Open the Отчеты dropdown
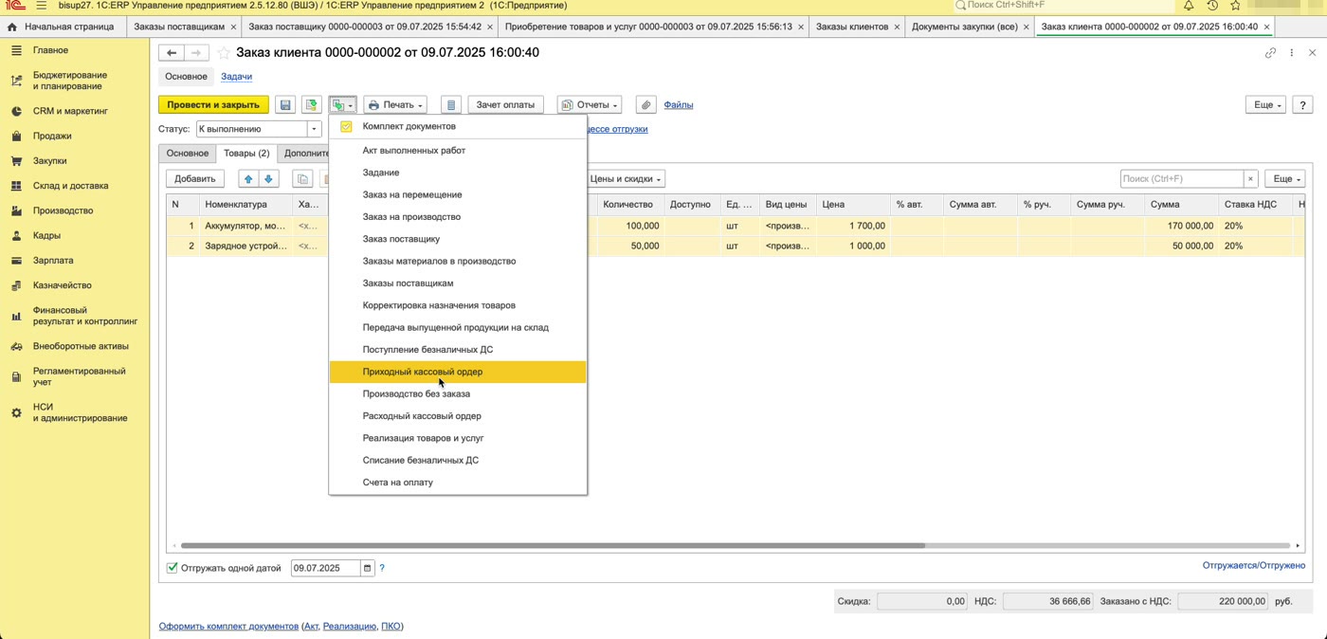 590,104
